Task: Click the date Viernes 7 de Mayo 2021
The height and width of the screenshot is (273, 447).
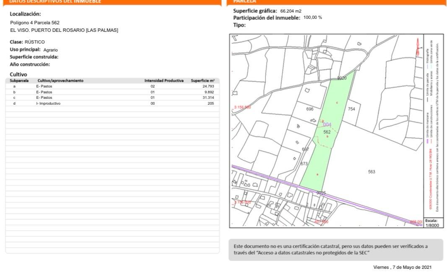Action: (x=402, y=268)
